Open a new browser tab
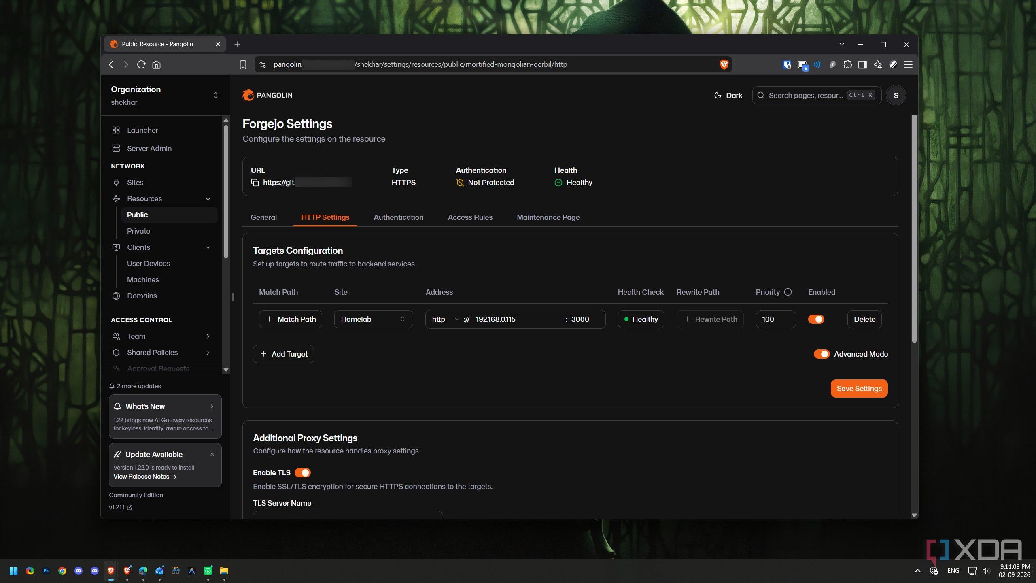This screenshot has width=1036, height=583. tap(237, 44)
